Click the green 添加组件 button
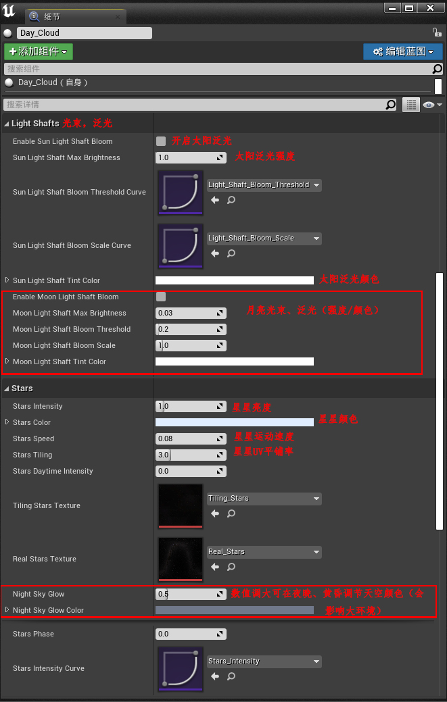Screen dimensions: 447x702 (39, 51)
